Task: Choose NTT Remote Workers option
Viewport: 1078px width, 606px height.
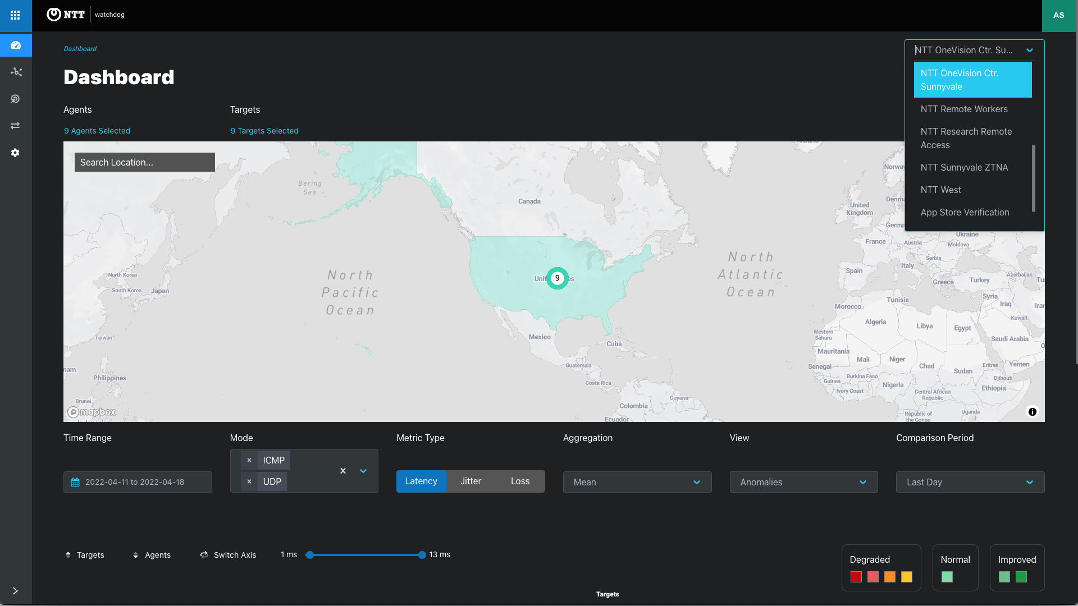Action: (973, 109)
